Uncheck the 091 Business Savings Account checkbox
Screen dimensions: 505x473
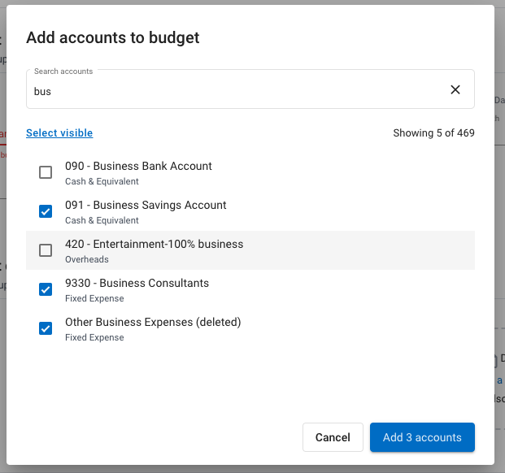tap(46, 211)
